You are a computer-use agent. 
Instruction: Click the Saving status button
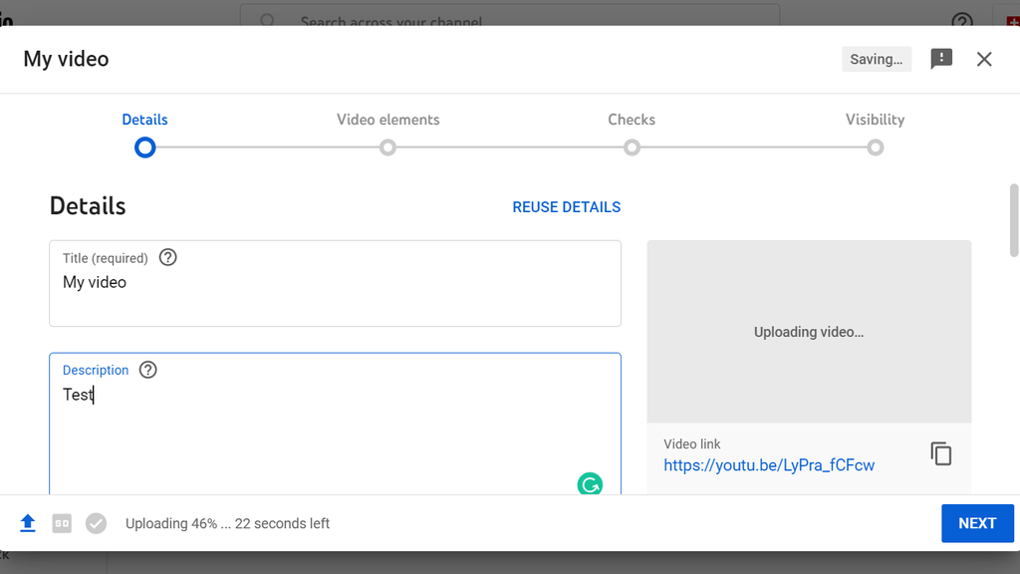[877, 59]
